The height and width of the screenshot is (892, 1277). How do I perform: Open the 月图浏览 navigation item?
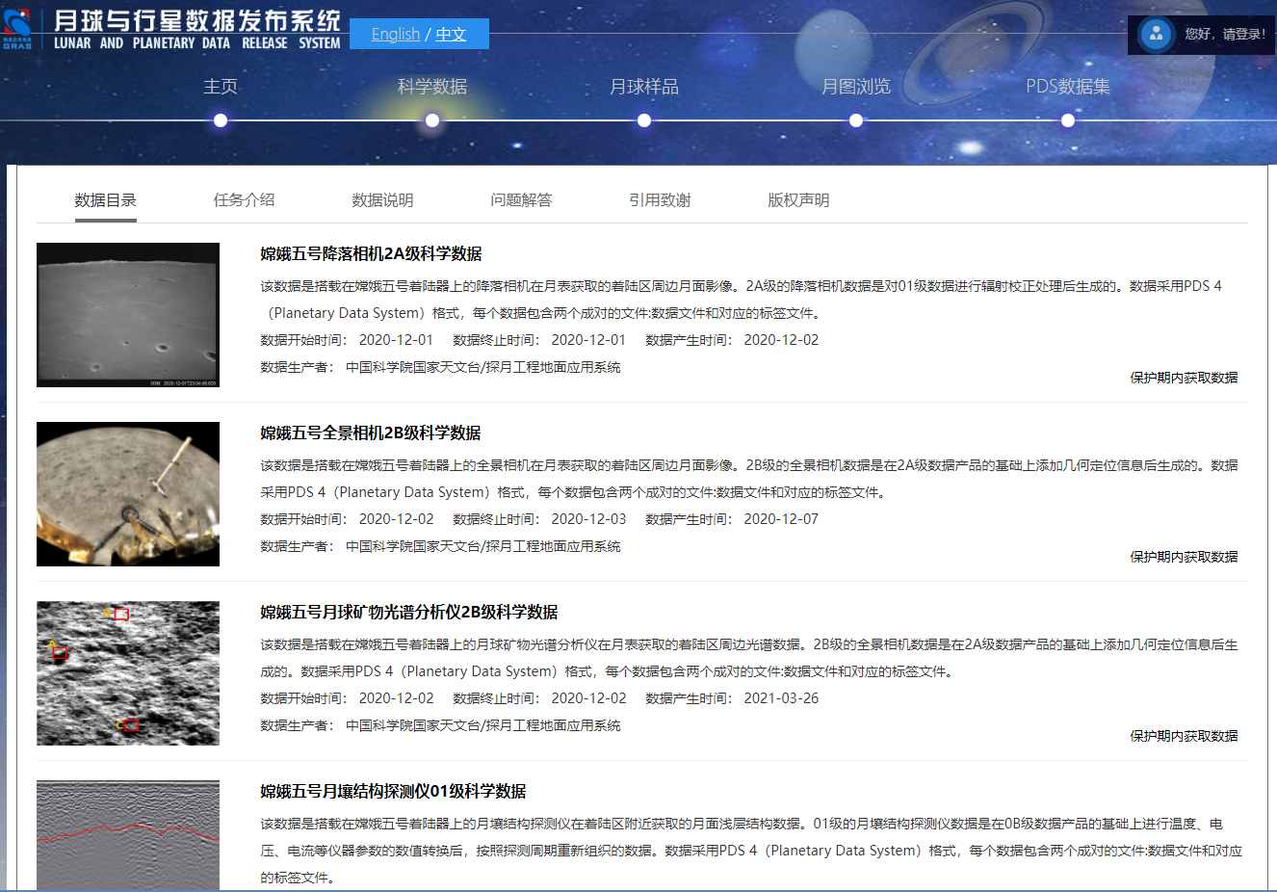856,86
